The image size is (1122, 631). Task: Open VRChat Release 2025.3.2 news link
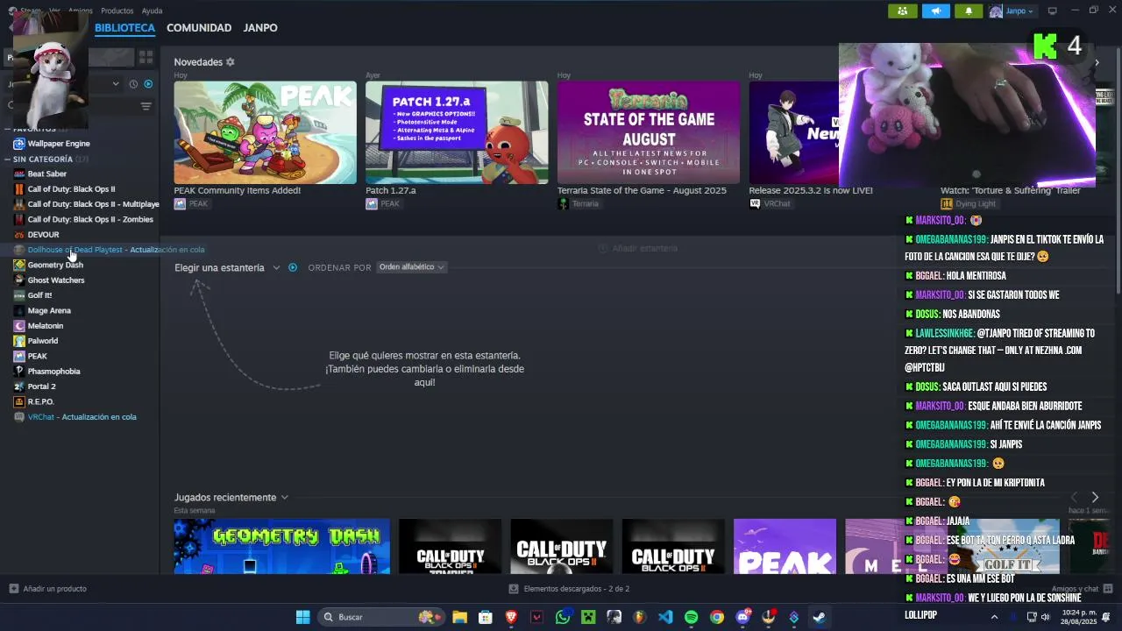click(811, 190)
